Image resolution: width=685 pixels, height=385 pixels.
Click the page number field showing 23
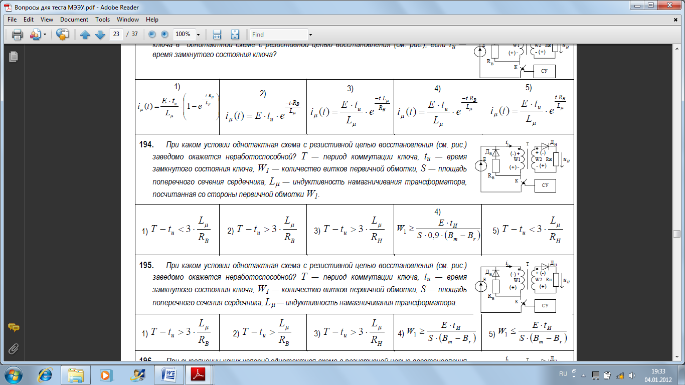point(116,34)
